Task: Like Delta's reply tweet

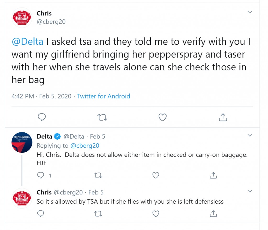Action: [x=156, y=175]
